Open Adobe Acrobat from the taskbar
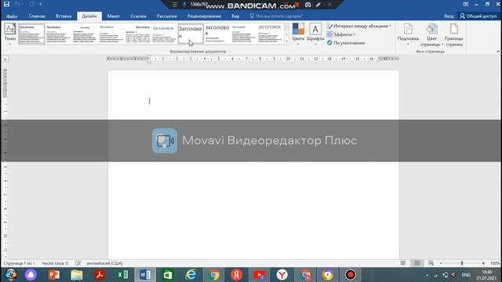502x282 pixels. (100, 275)
